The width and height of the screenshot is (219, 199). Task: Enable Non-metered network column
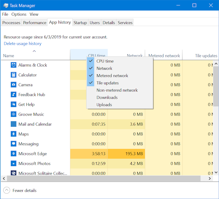coord(120,90)
